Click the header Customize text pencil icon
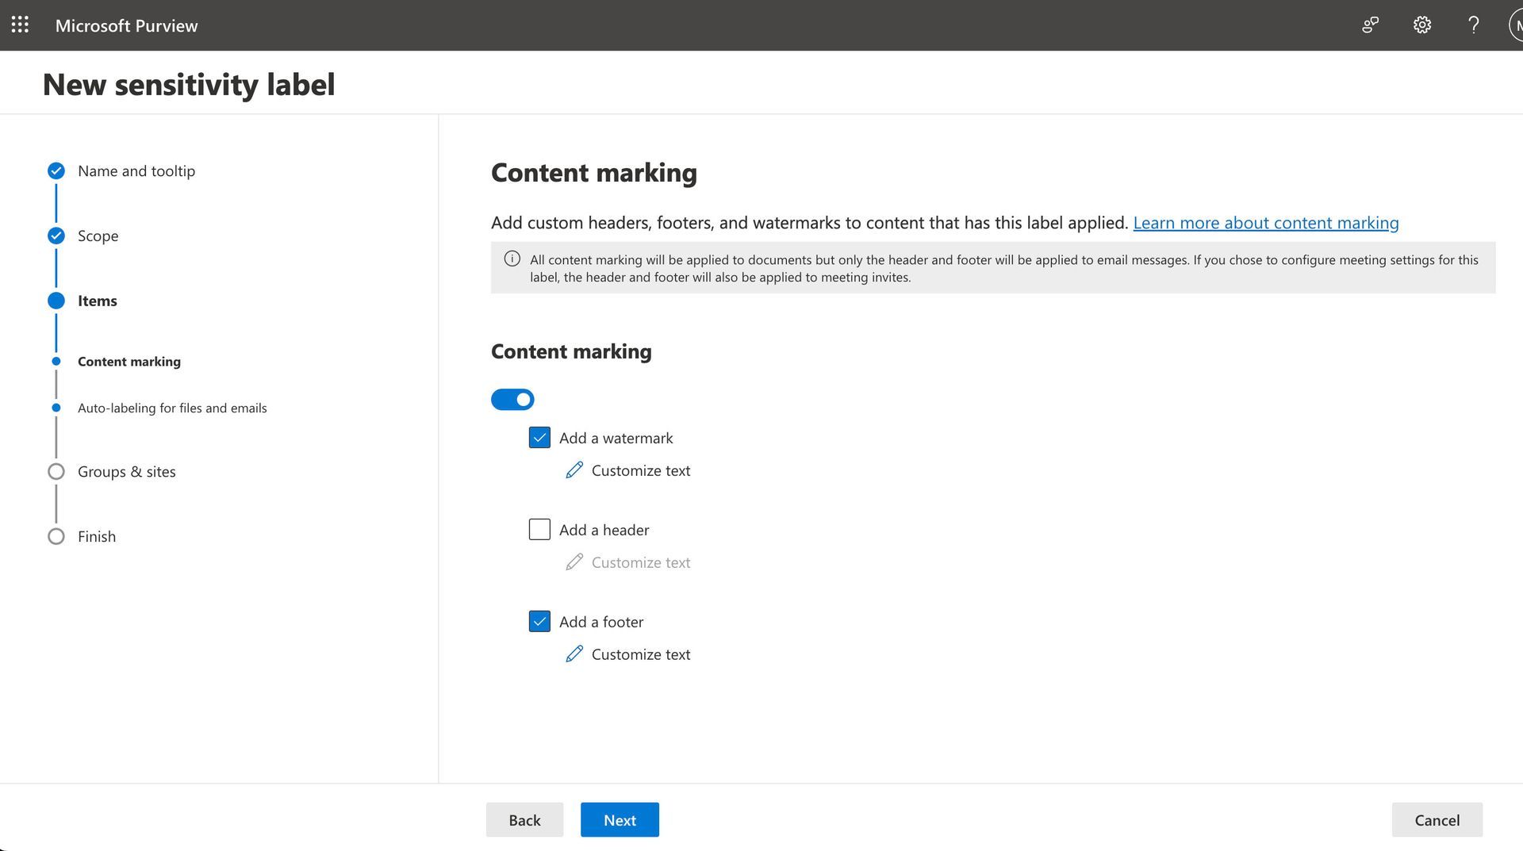 (x=574, y=562)
